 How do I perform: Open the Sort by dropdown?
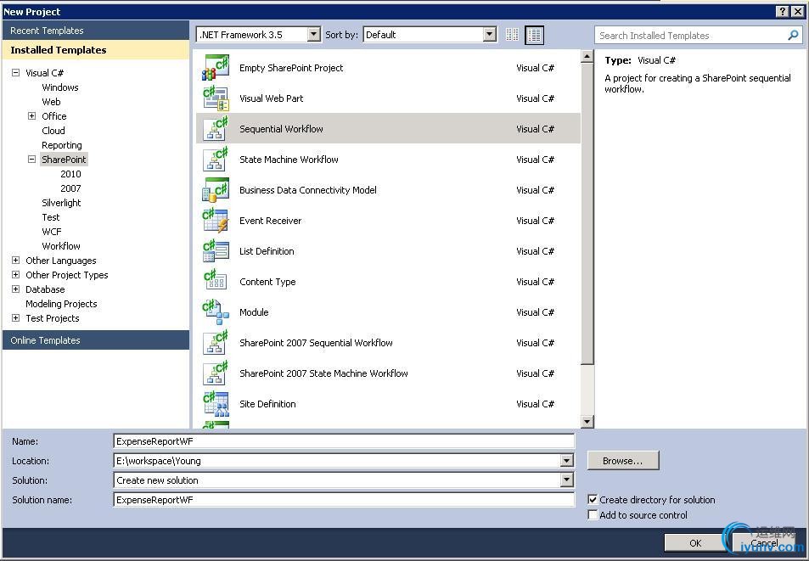click(x=490, y=35)
